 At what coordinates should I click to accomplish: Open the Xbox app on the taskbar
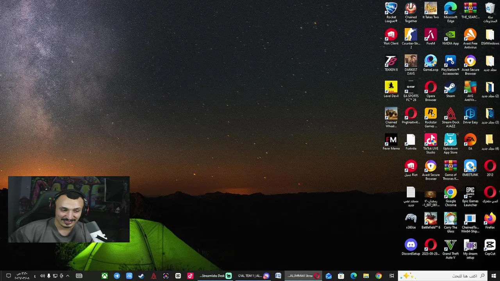coord(105,276)
